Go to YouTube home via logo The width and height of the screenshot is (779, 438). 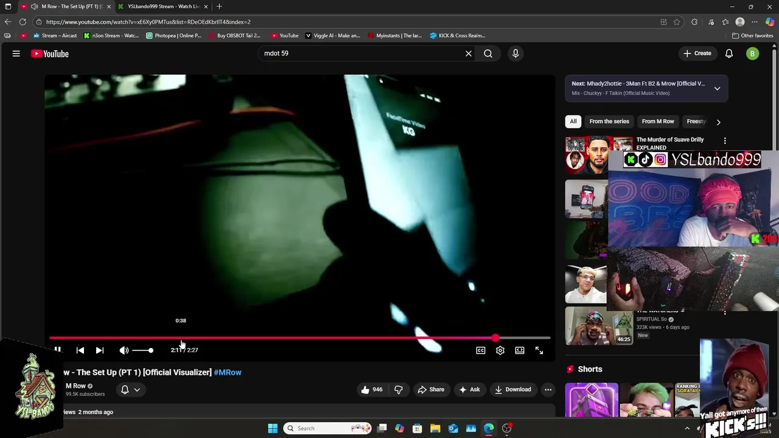pyautogui.click(x=50, y=54)
